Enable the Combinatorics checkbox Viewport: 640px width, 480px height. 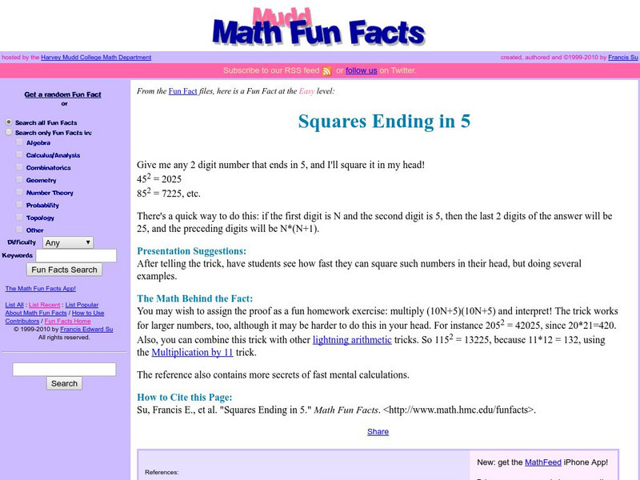19,167
